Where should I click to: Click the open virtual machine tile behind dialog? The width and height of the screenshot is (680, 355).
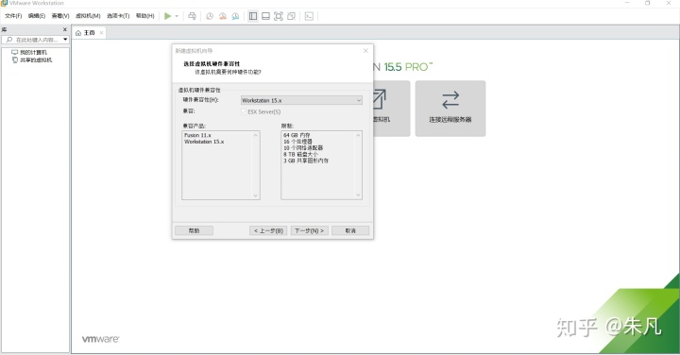pos(391,109)
